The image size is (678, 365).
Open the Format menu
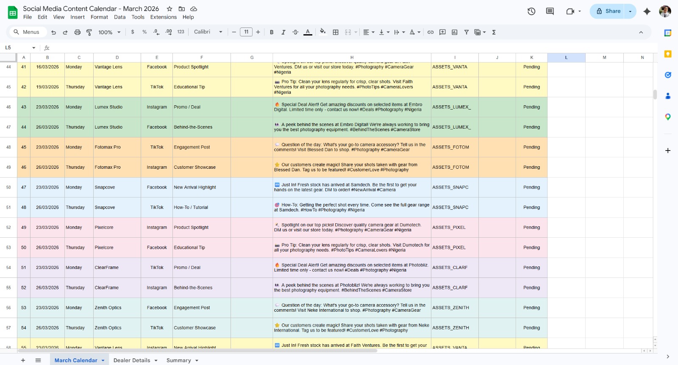[99, 17]
